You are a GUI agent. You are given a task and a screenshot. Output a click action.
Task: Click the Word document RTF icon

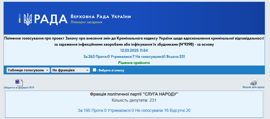click(19, 83)
